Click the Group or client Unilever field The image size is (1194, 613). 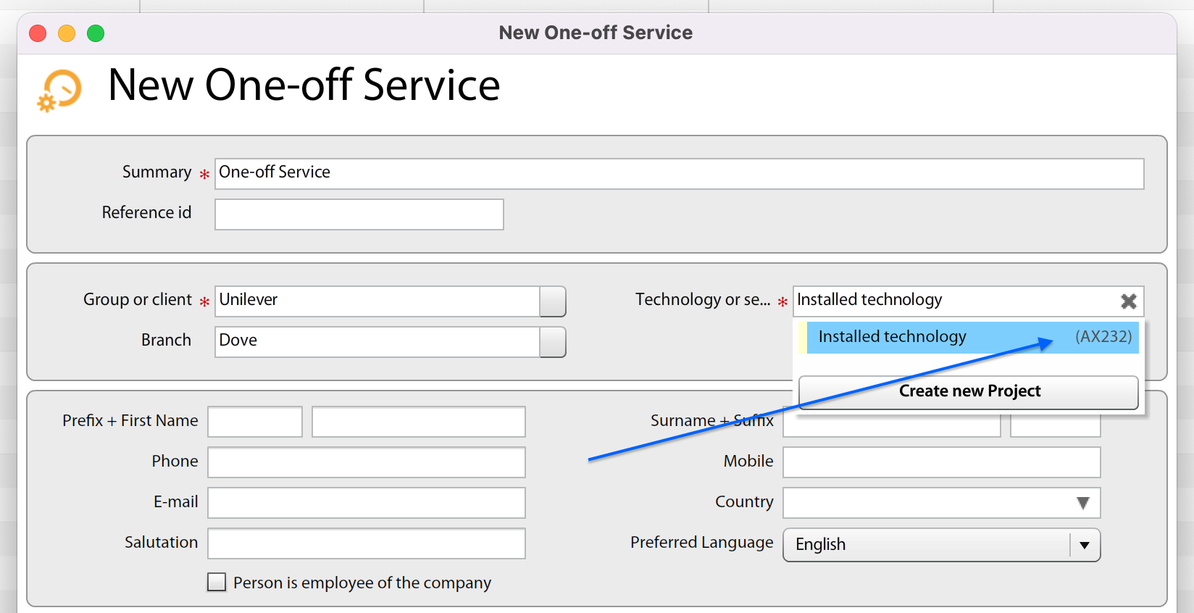377,301
